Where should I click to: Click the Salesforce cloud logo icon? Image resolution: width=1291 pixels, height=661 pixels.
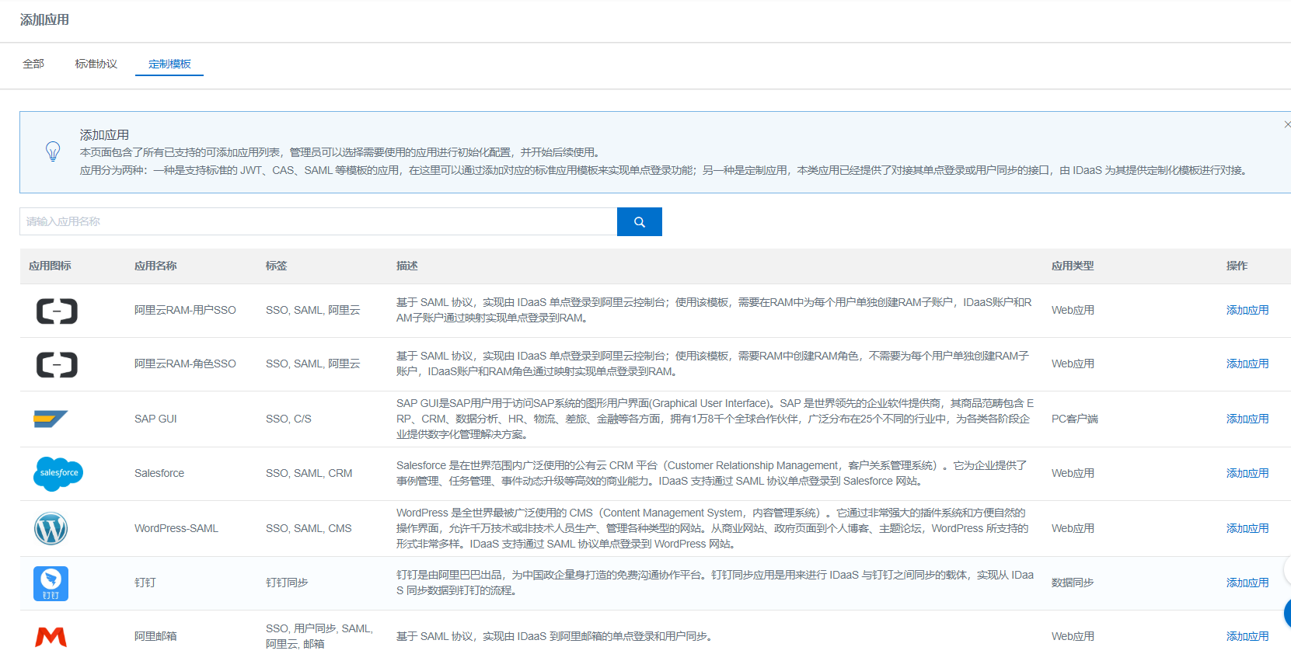(x=58, y=473)
